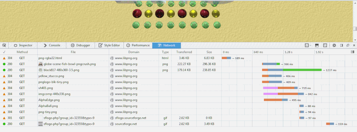Click thumbnail beside black817-480x360-3.5.png

click(x=40, y=70)
